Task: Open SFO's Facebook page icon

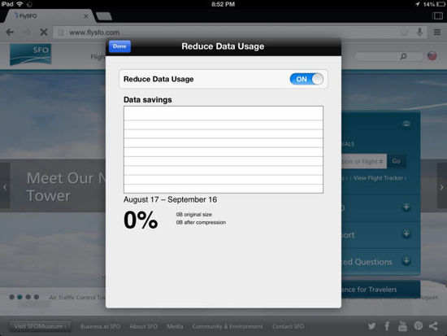Action: tap(387, 326)
